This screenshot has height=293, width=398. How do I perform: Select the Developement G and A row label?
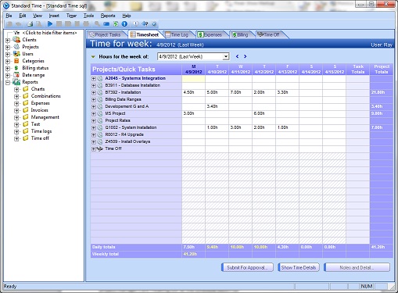point(127,106)
